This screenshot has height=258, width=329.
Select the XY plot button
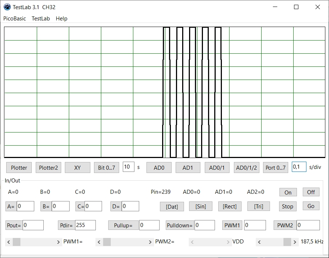pyautogui.click(x=77, y=167)
